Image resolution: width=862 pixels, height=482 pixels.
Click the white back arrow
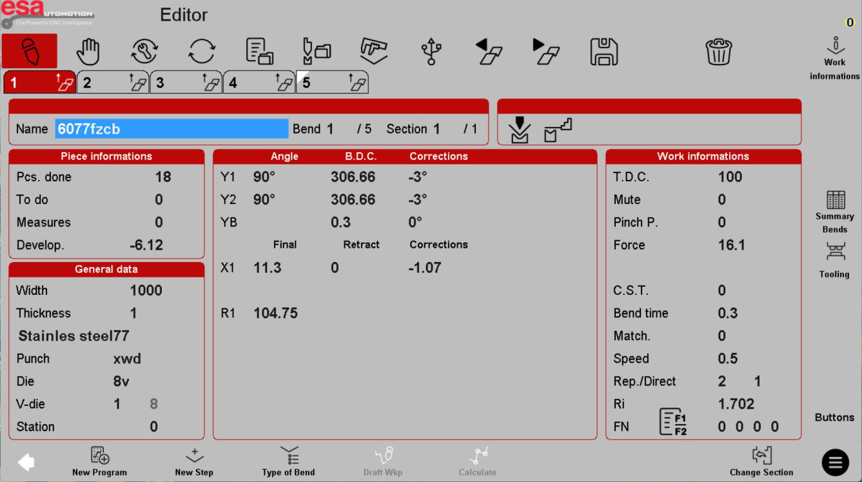point(26,462)
